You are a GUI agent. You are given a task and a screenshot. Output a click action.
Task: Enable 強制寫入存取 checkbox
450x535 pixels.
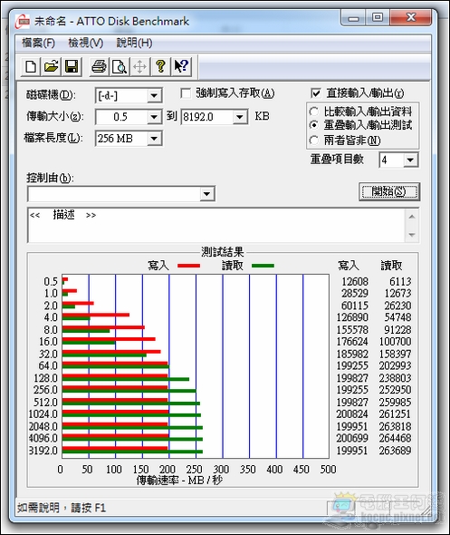pyautogui.click(x=186, y=93)
